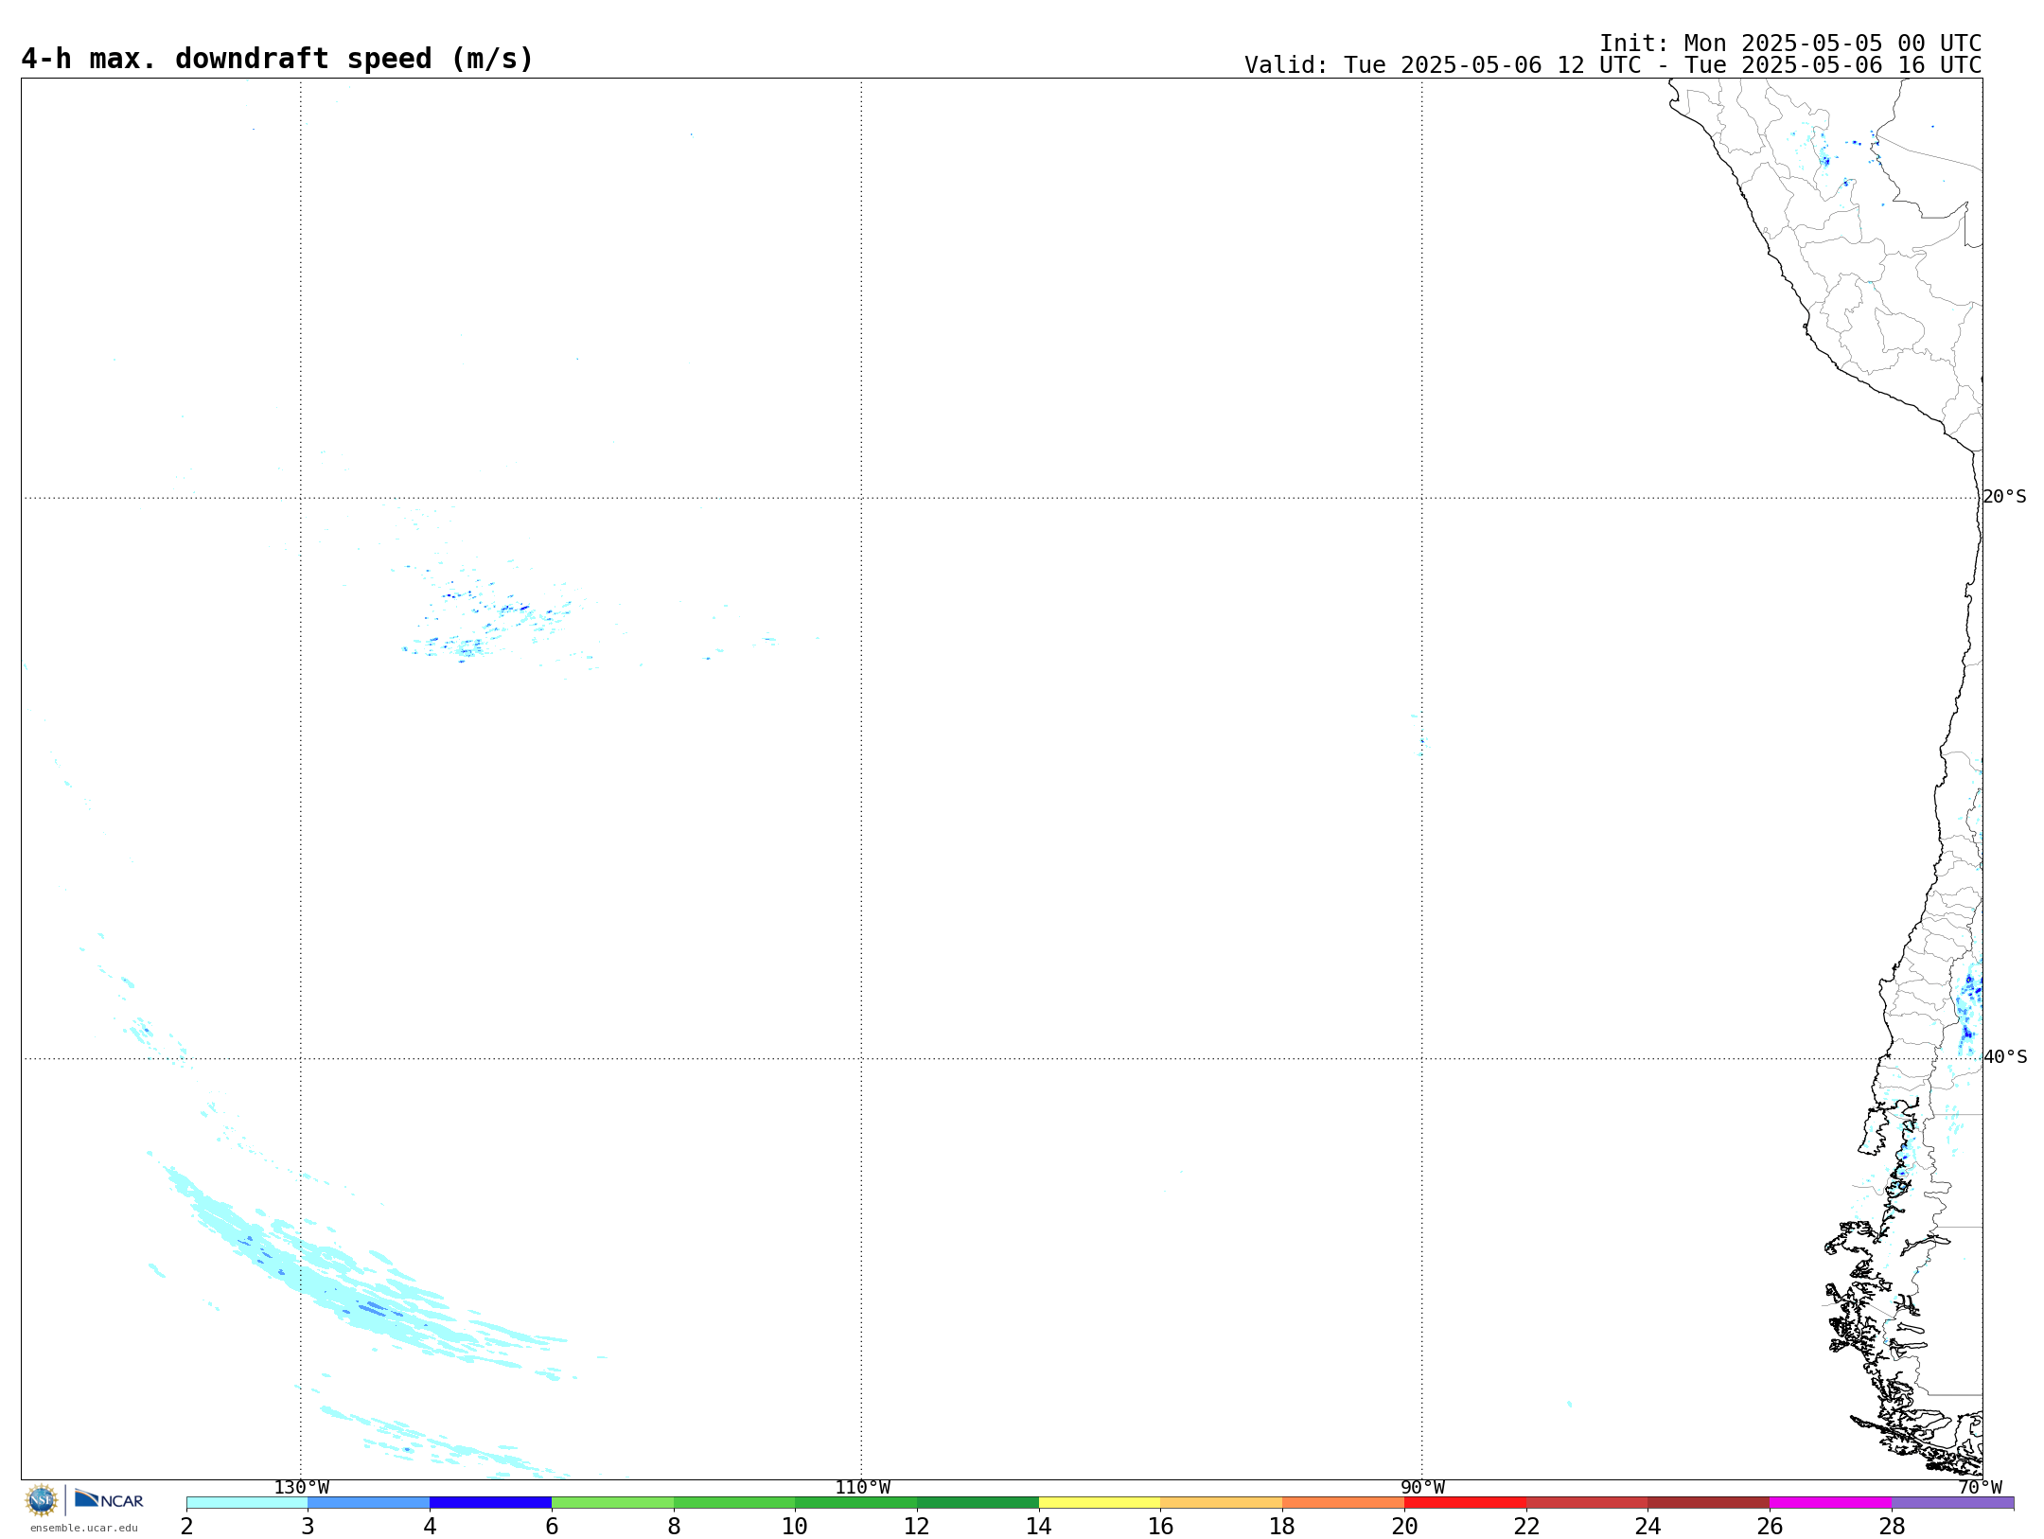
Task: Click the colorbar tick label 28
Action: [x=1892, y=1526]
